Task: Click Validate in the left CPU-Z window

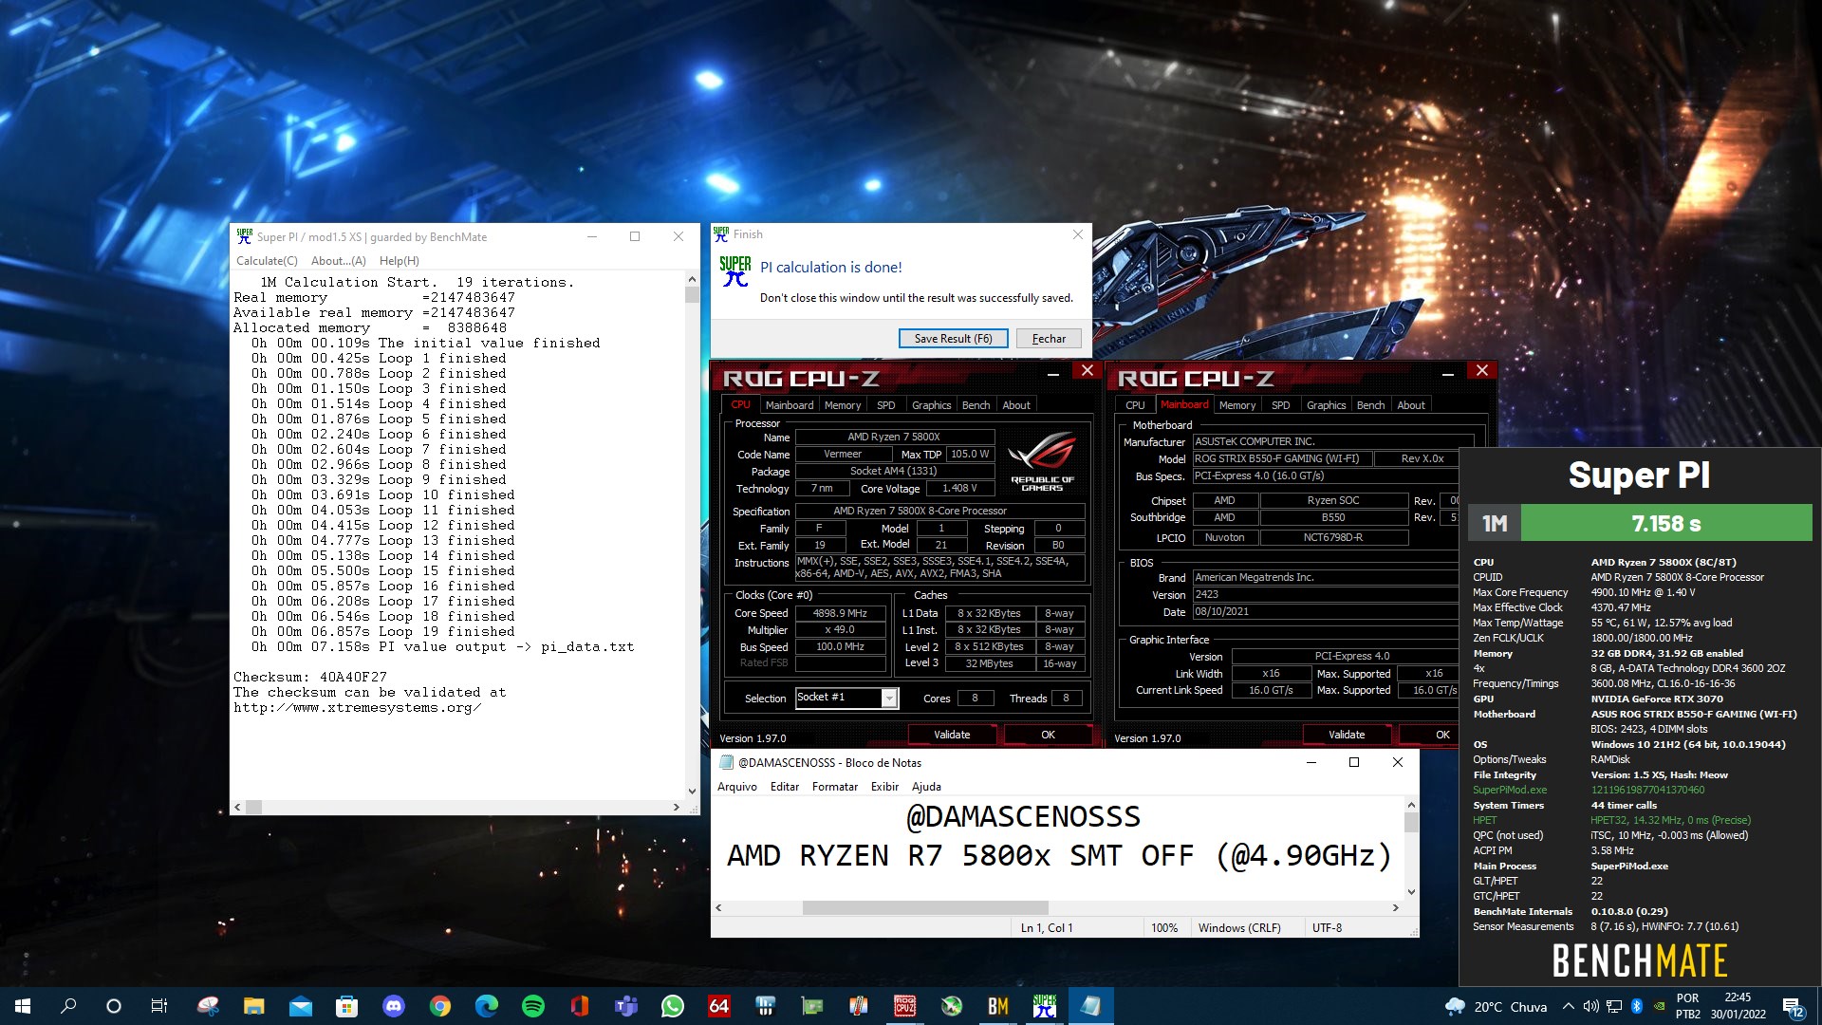Action: [x=952, y=735]
